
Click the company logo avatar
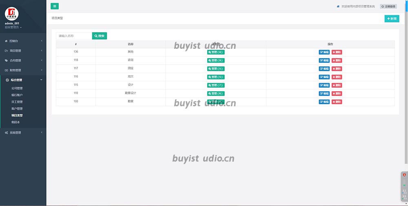point(12,13)
